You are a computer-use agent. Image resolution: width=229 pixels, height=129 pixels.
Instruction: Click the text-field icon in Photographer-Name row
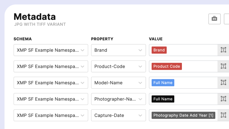(x=223, y=99)
